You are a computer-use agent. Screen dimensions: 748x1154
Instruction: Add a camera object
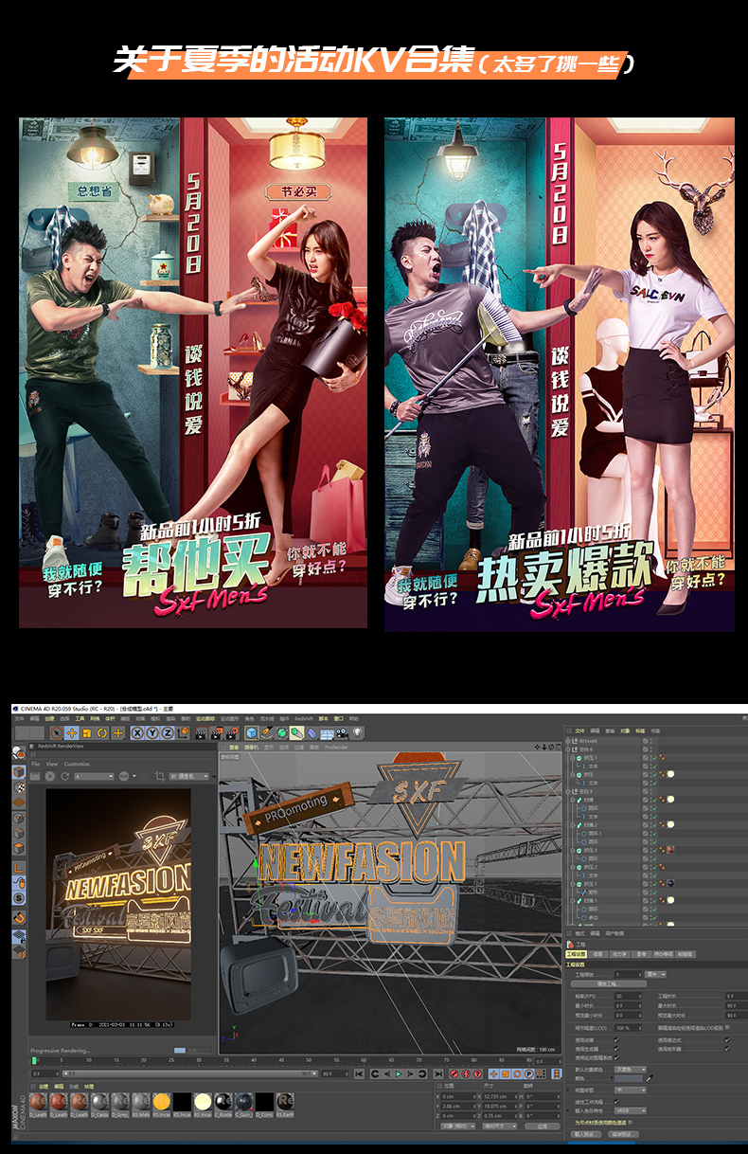(342, 732)
